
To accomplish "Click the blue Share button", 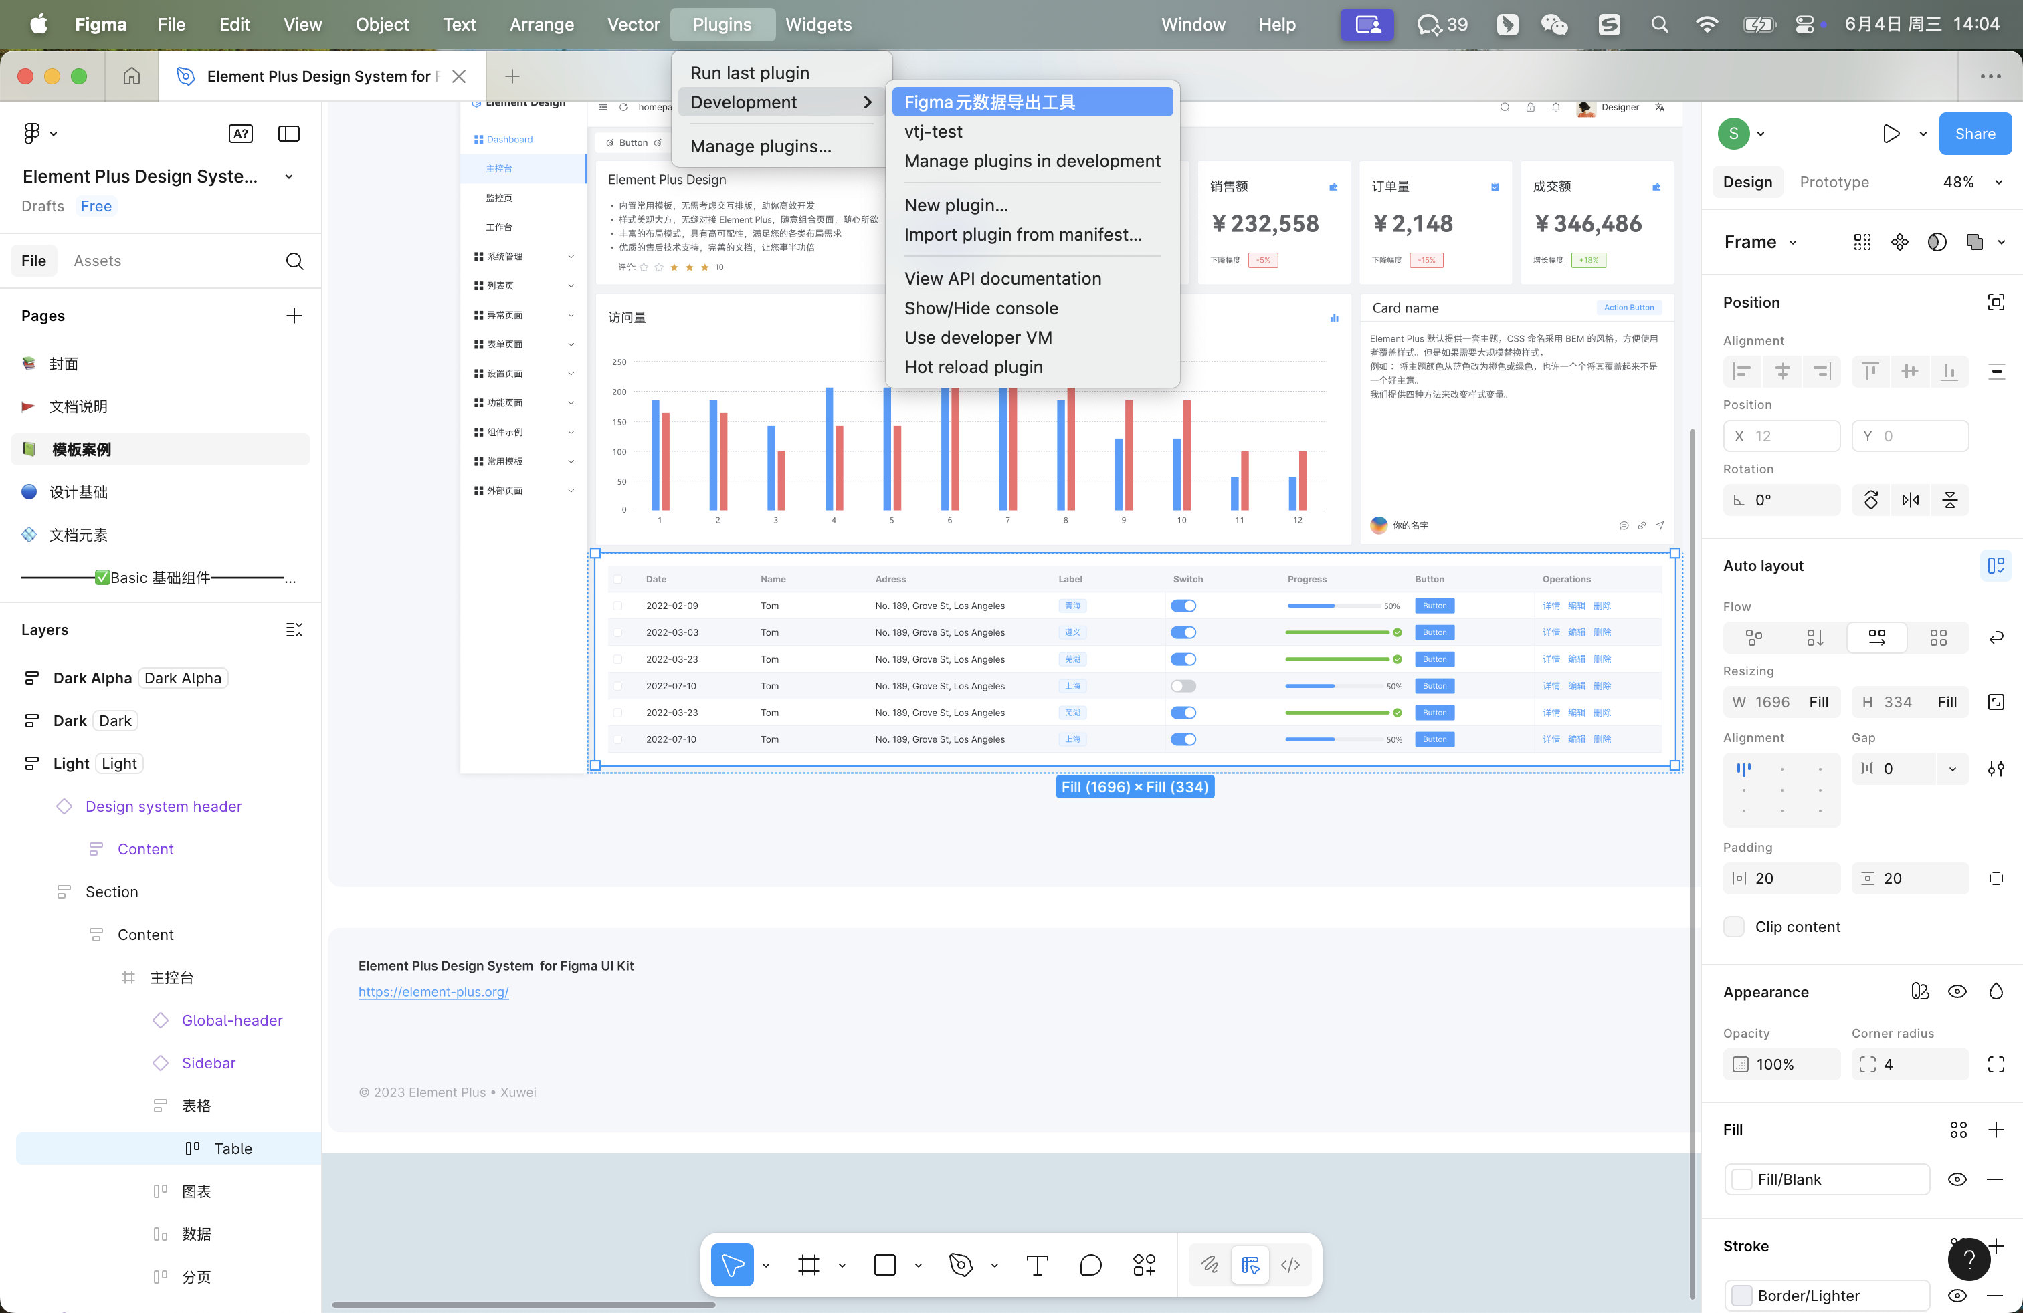I will 1975,133.
